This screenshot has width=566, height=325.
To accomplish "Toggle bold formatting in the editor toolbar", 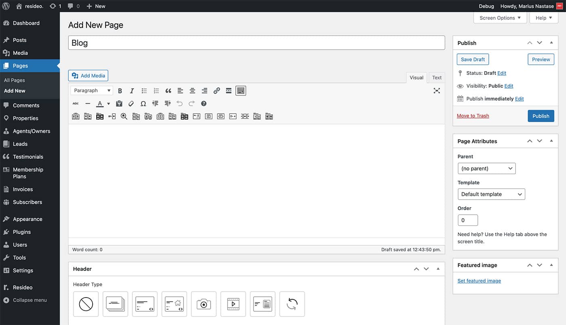I will coord(120,91).
